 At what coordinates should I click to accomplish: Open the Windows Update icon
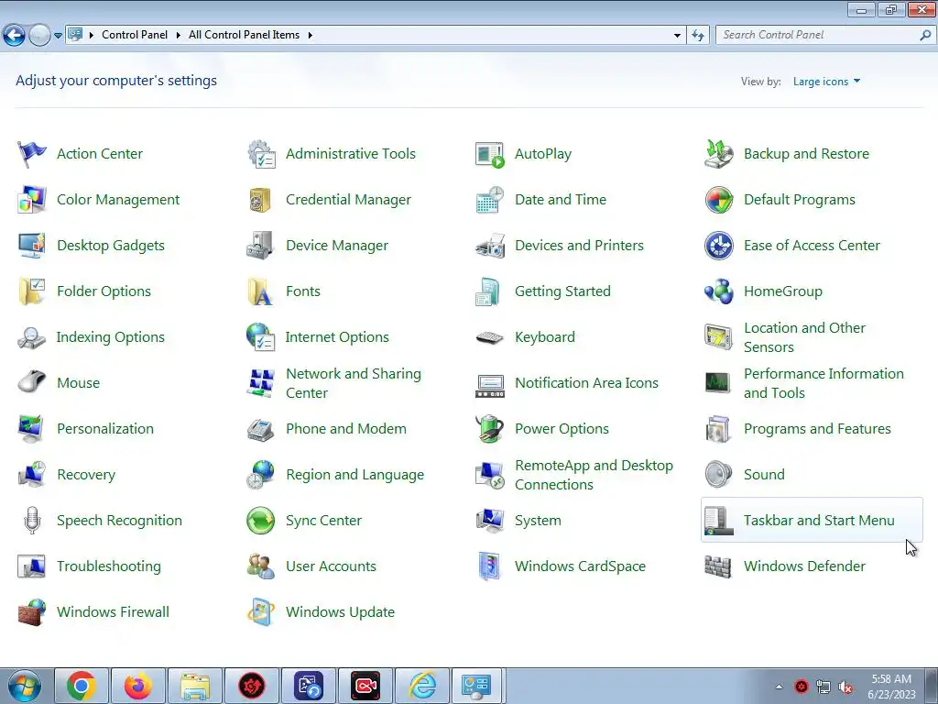click(261, 612)
